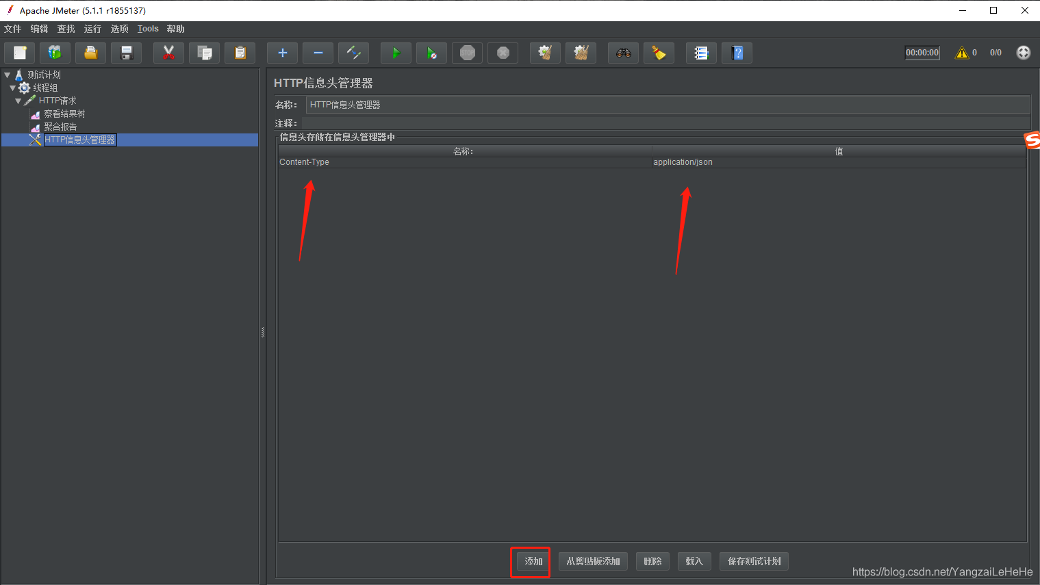Click the Reset search icon
This screenshot has width=1040, height=585.
pyautogui.click(x=659, y=53)
